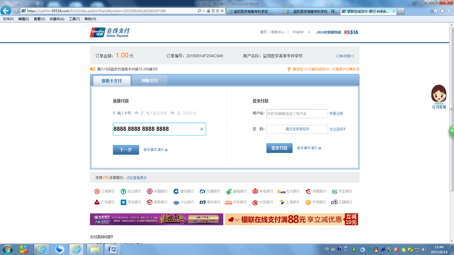The image size is (454, 255).
Task: Click the IE refresh page icon
Action: click(x=218, y=11)
